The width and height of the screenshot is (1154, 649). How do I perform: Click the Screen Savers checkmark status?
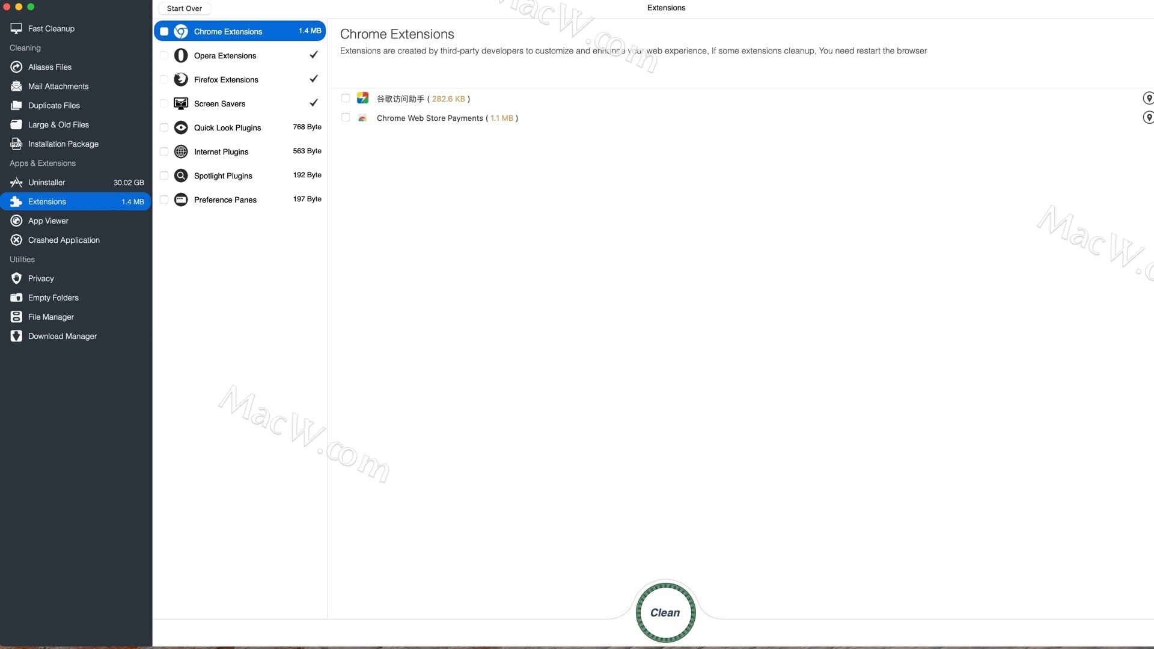pyautogui.click(x=314, y=103)
